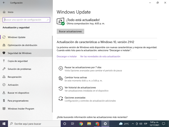This screenshot has height=127, width=169.
Task: Click the pause icon for pausing updates
Action: pyautogui.click(x=61, y=68)
